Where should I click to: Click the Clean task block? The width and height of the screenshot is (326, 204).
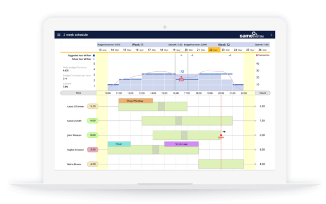(x=119, y=144)
